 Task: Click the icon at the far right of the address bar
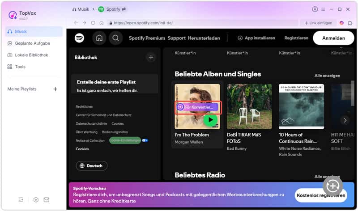pos(350,23)
